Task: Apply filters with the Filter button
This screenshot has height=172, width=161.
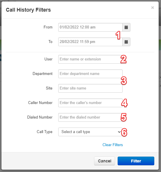Action: (x=136, y=161)
